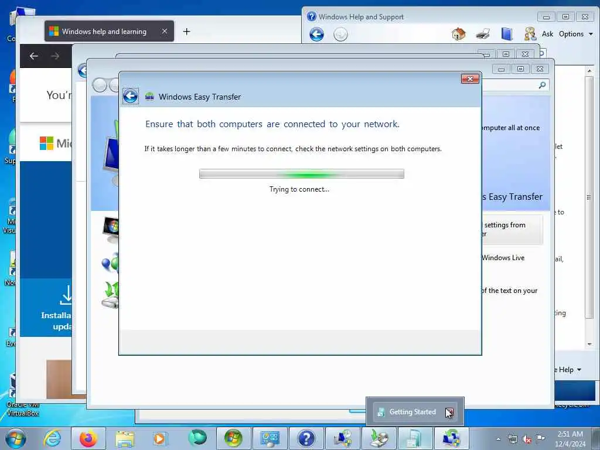The height and width of the screenshot is (450, 600).
Task: Open Windows Media Player from taskbar
Action: pyautogui.click(x=160, y=438)
